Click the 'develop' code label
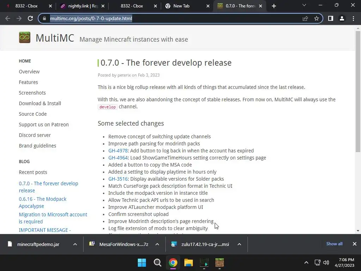The image size is (361, 271). point(108,107)
